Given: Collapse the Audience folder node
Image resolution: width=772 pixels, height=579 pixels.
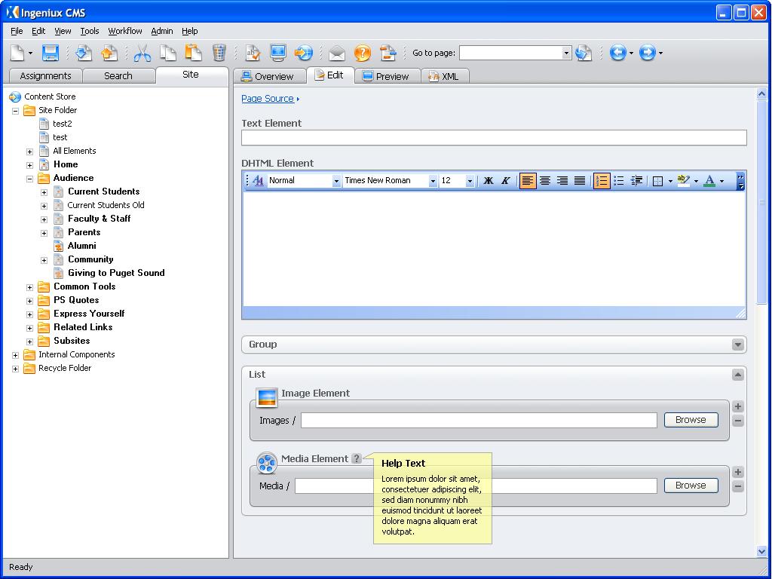Looking at the screenshot, I should 29,179.
